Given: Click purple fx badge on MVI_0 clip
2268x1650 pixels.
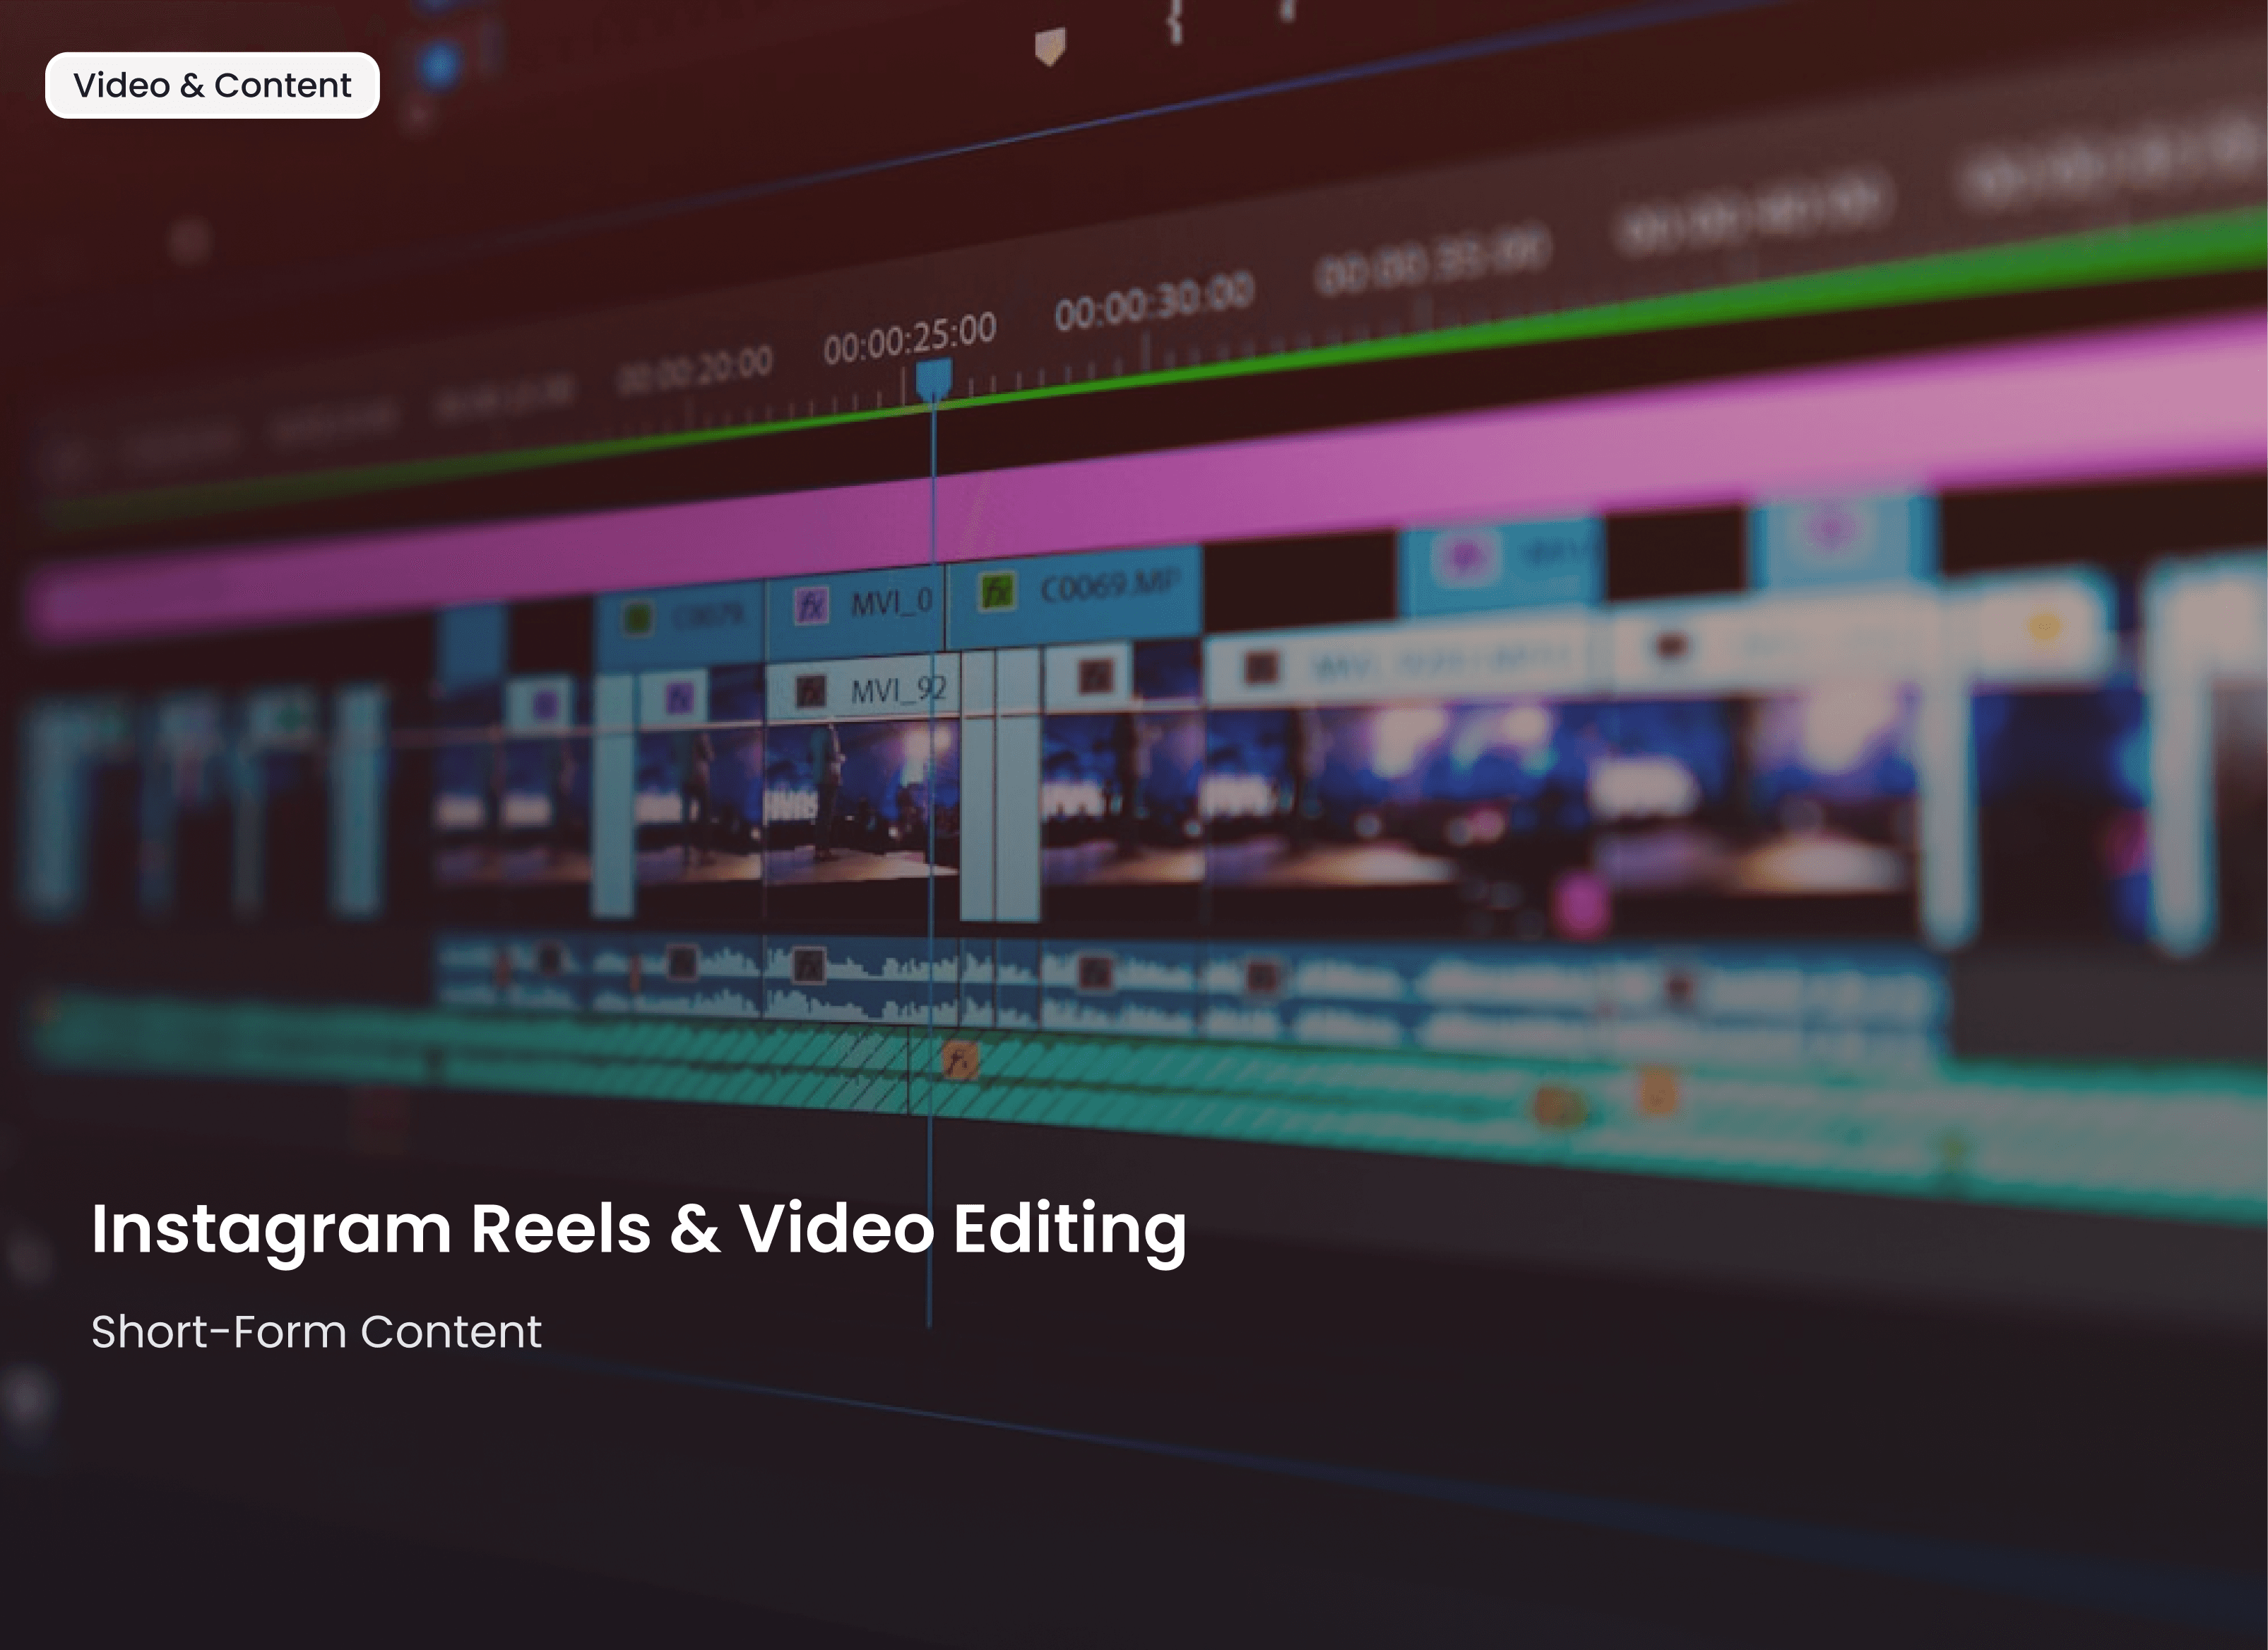Looking at the screenshot, I should pos(811,605).
